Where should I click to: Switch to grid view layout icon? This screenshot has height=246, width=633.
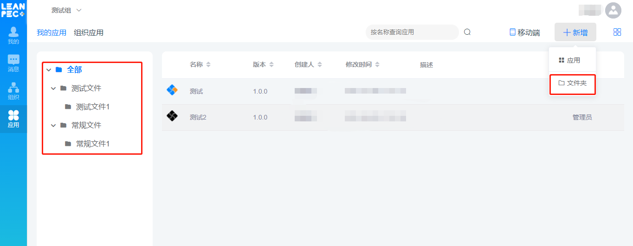point(617,32)
